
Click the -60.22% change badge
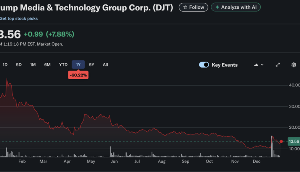click(78, 75)
